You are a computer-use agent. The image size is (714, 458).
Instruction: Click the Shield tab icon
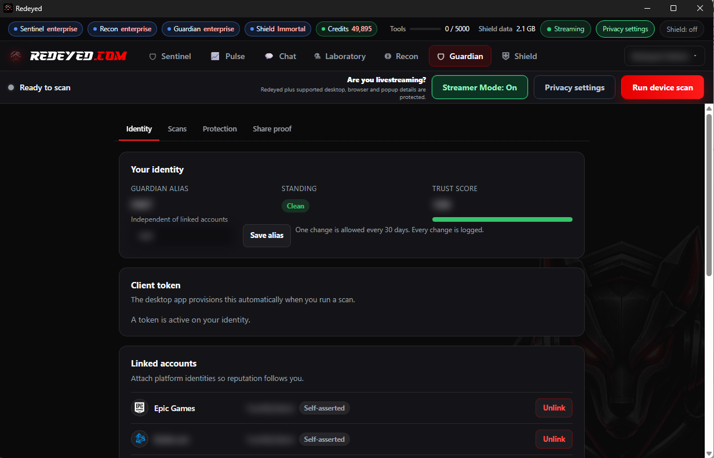pyautogui.click(x=505, y=56)
